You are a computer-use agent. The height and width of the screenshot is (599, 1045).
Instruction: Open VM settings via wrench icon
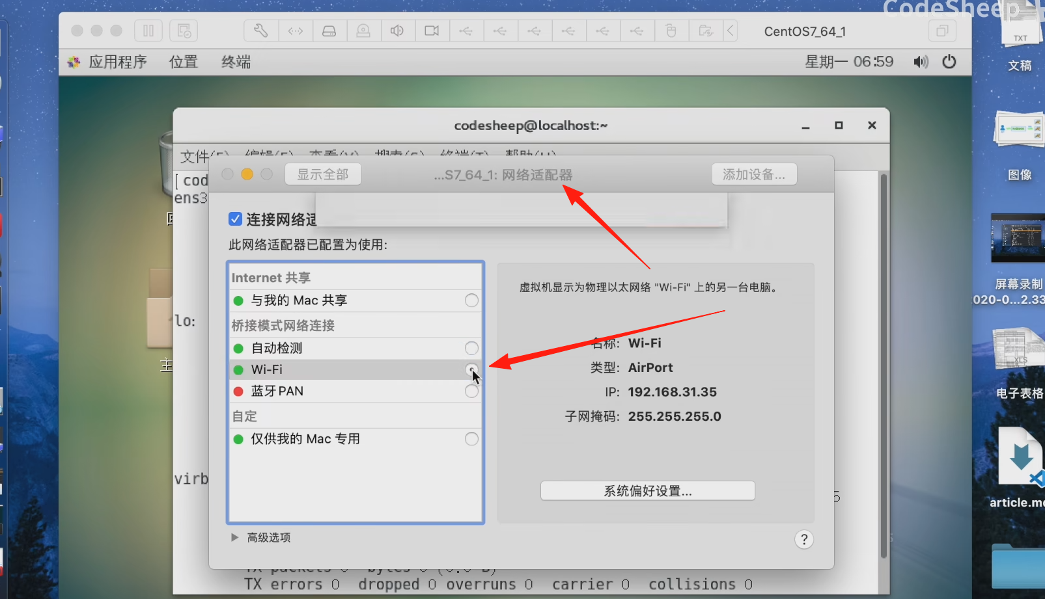(x=261, y=31)
